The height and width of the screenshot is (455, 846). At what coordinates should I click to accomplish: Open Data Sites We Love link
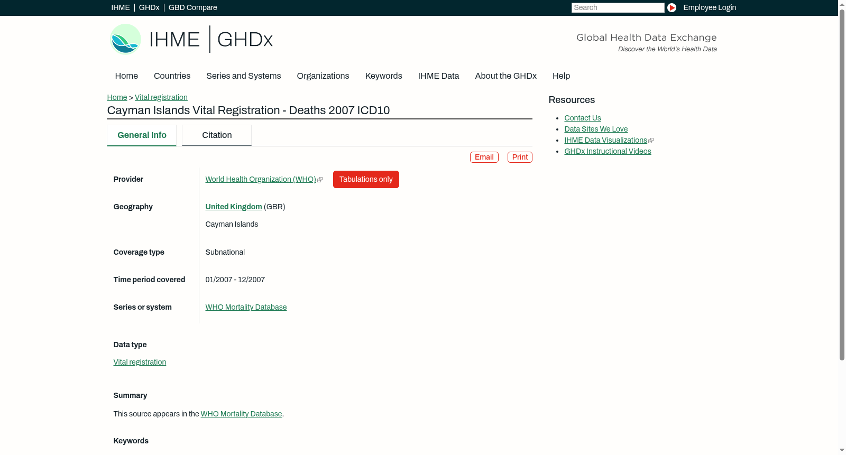(x=596, y=129)
